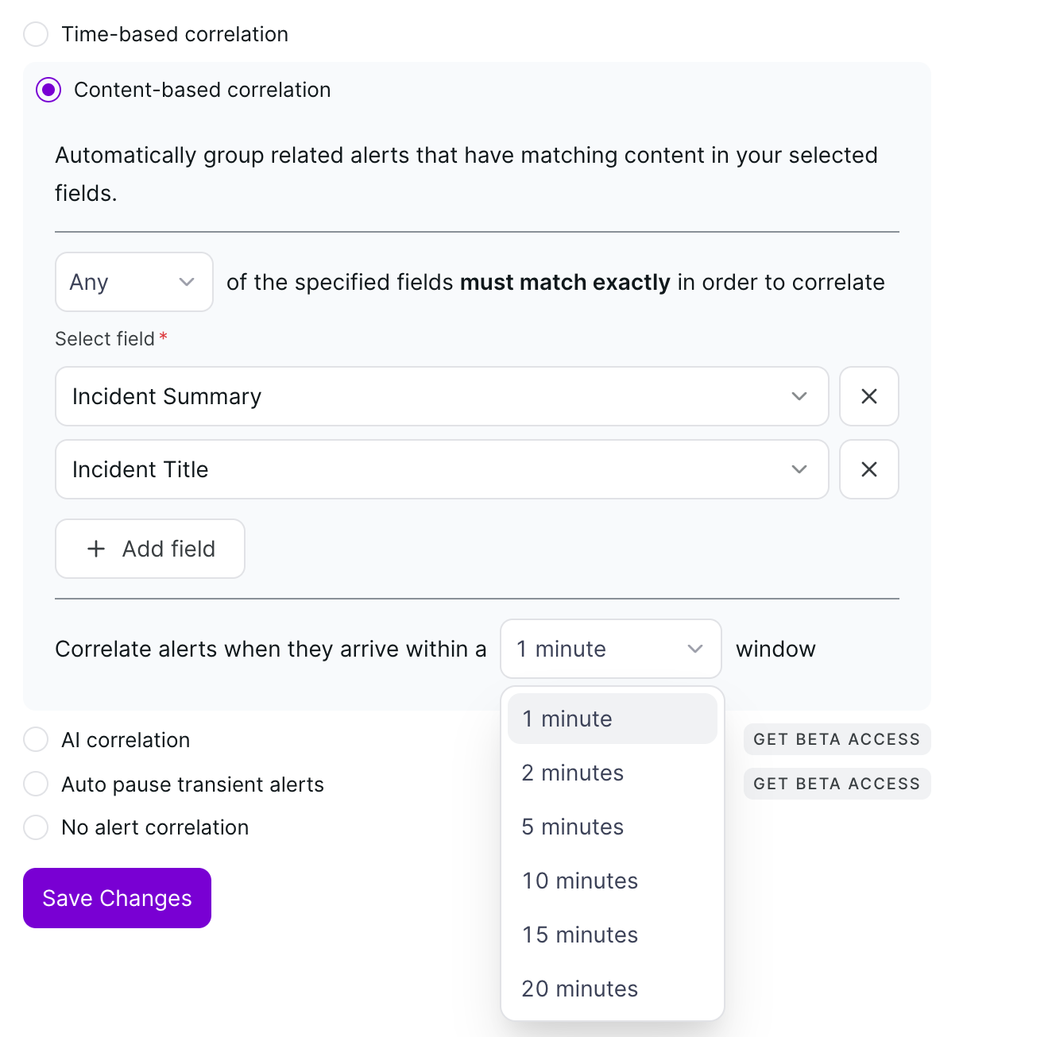The height and width of the screenshot is (1037, 1052).
Task: Expand the Incident Title field dropdown
Action: pos(441,469)
